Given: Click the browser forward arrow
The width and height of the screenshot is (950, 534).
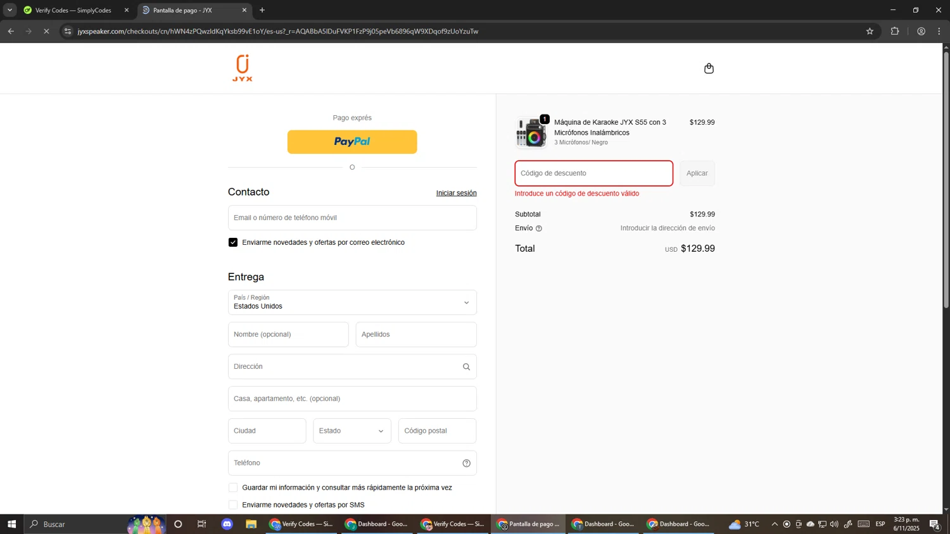Looking at the screenshot, I should coord(28,31).
